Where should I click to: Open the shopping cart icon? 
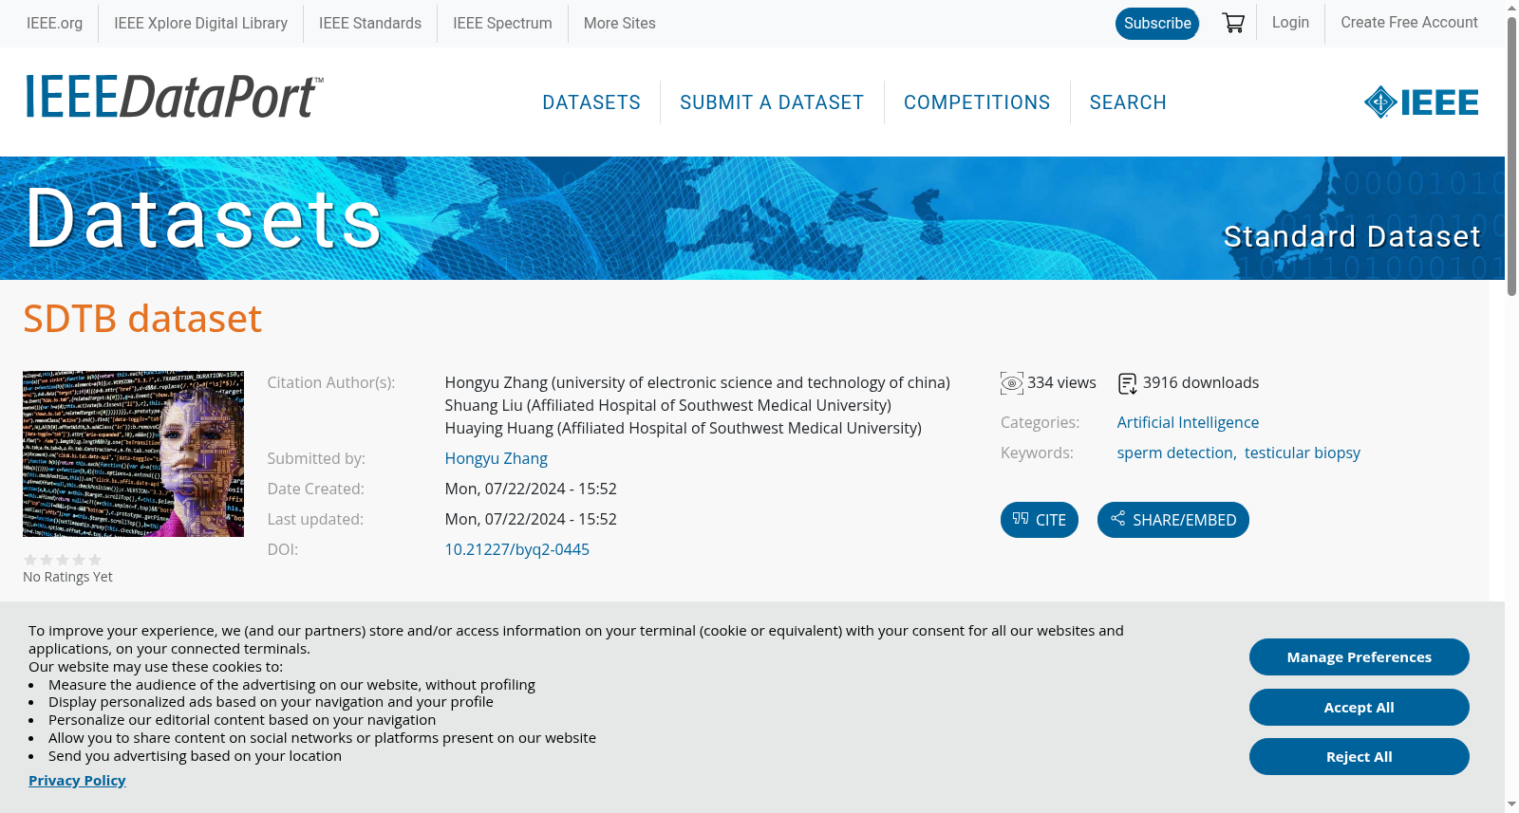tap(1233, 23)
